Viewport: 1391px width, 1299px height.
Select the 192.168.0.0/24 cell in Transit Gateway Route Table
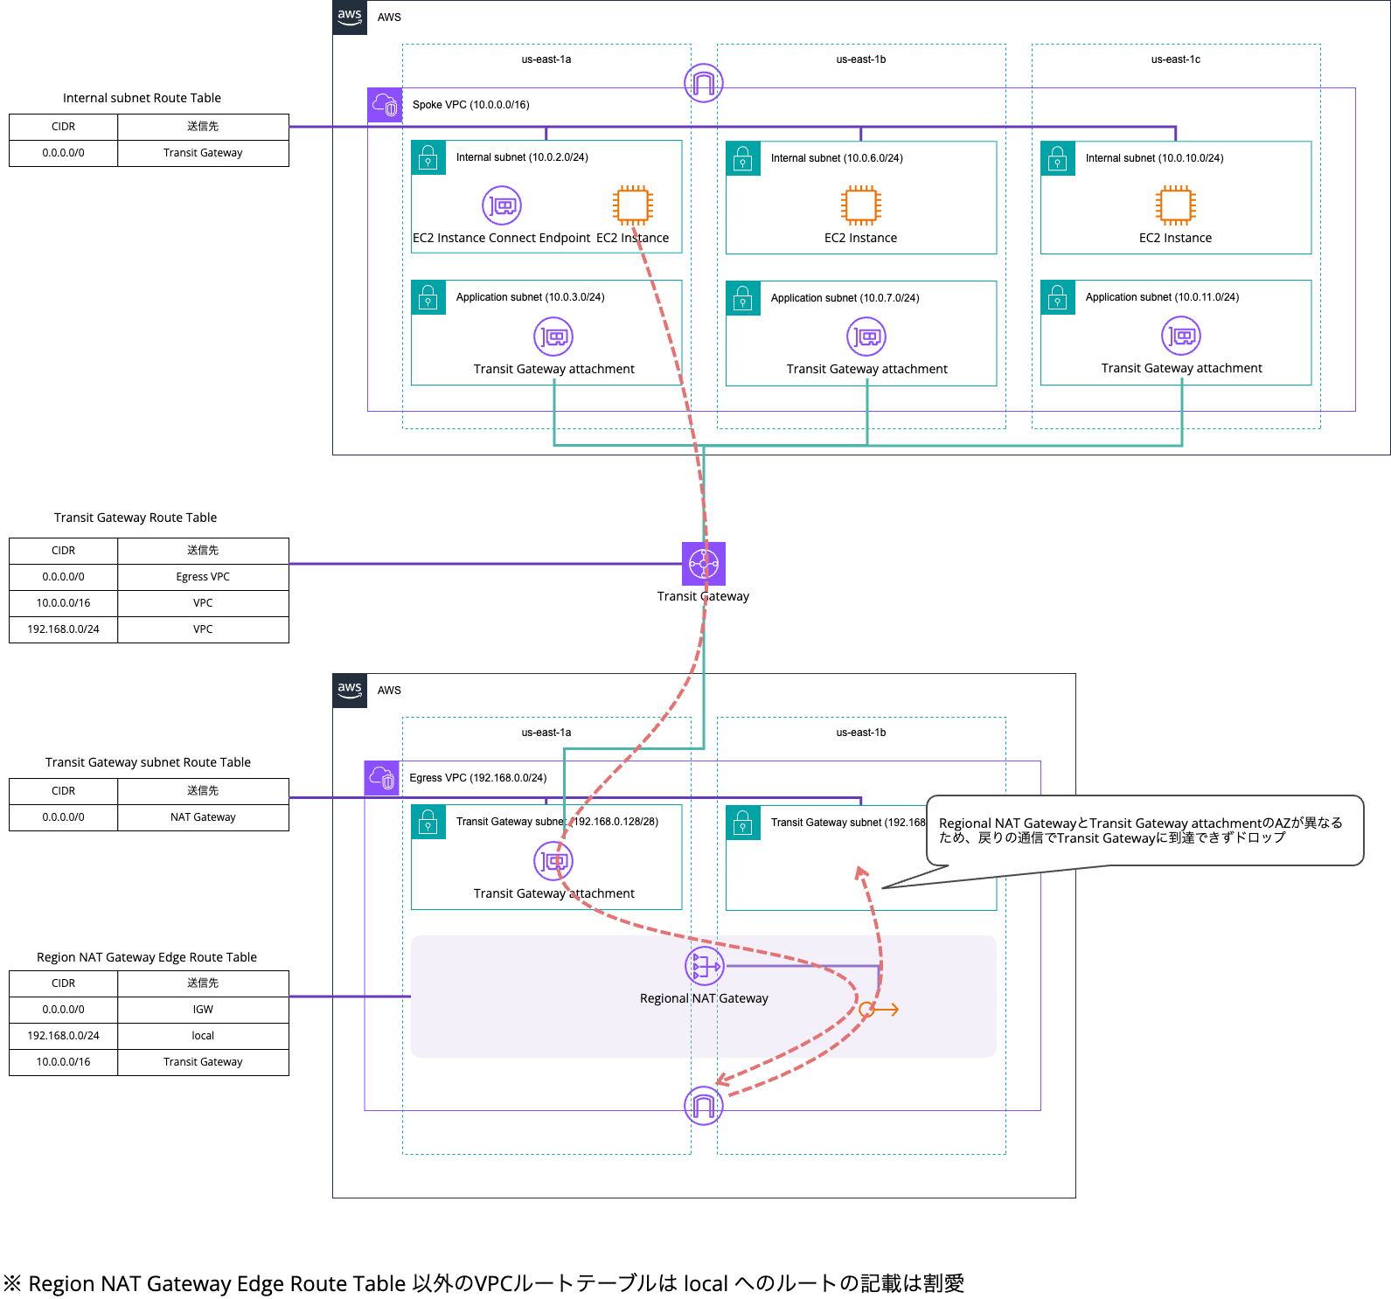click(63, 629)
